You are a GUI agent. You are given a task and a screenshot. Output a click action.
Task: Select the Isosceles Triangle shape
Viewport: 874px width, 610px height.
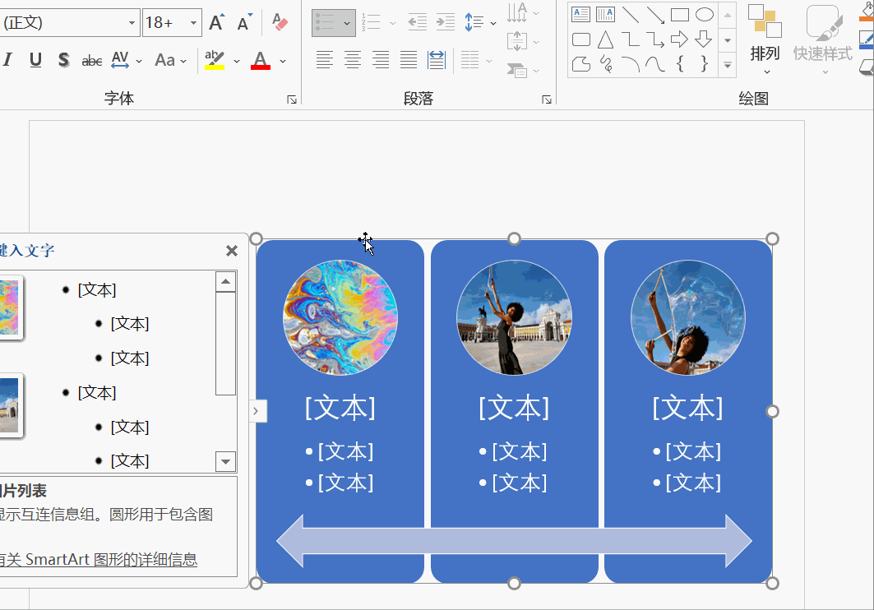(x=605, y=39)
